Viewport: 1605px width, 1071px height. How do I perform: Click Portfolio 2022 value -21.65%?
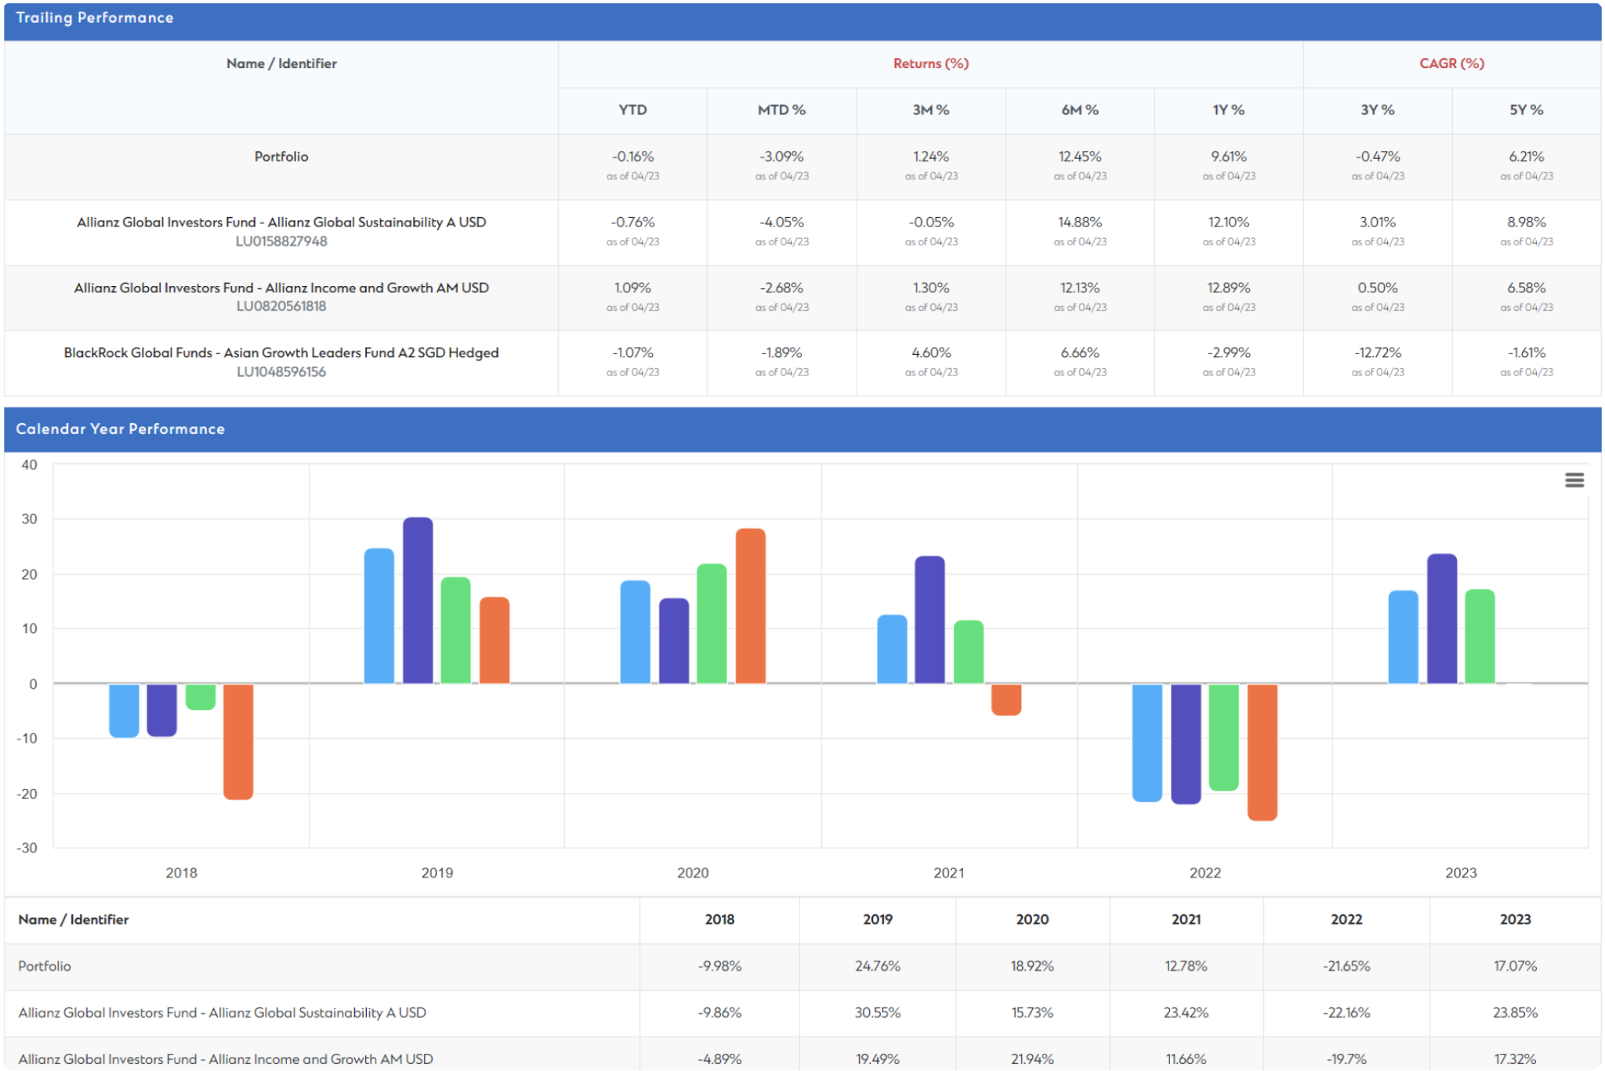(1346, 966)
